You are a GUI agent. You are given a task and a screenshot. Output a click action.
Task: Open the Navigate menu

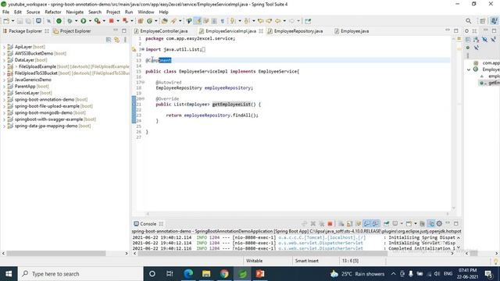point(75,12)
